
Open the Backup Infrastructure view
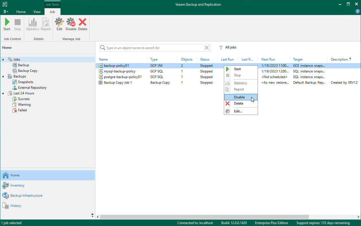point(48,196)
